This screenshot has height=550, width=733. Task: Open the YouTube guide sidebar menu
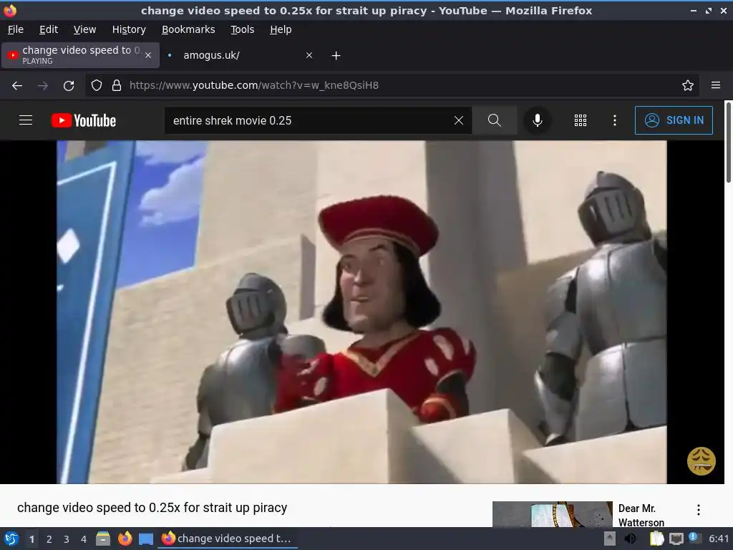click(26, 120)
